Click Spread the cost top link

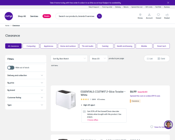[x=137, y=7]
